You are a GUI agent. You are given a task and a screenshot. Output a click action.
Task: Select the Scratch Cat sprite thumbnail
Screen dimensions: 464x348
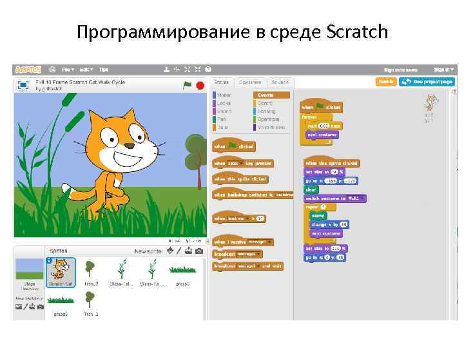61,272
